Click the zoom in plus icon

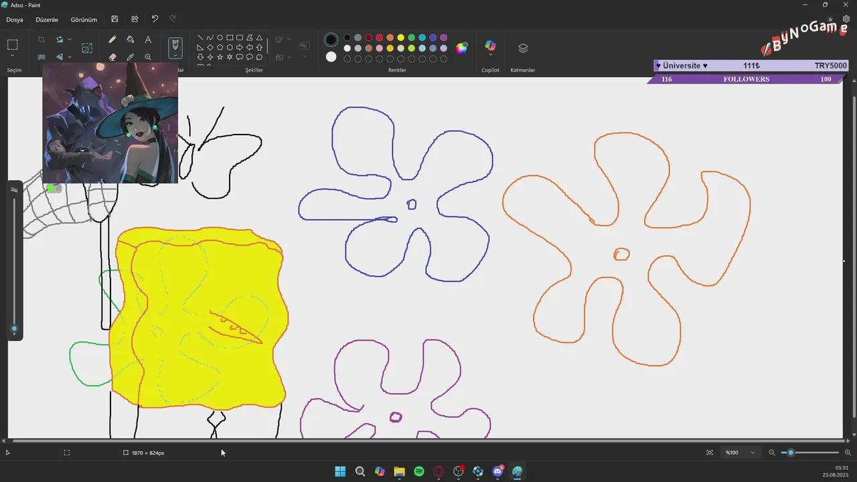(x=848, y=453)
